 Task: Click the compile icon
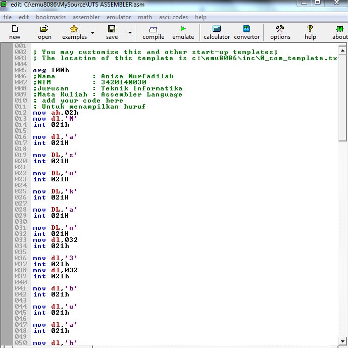tap(153, 29)
